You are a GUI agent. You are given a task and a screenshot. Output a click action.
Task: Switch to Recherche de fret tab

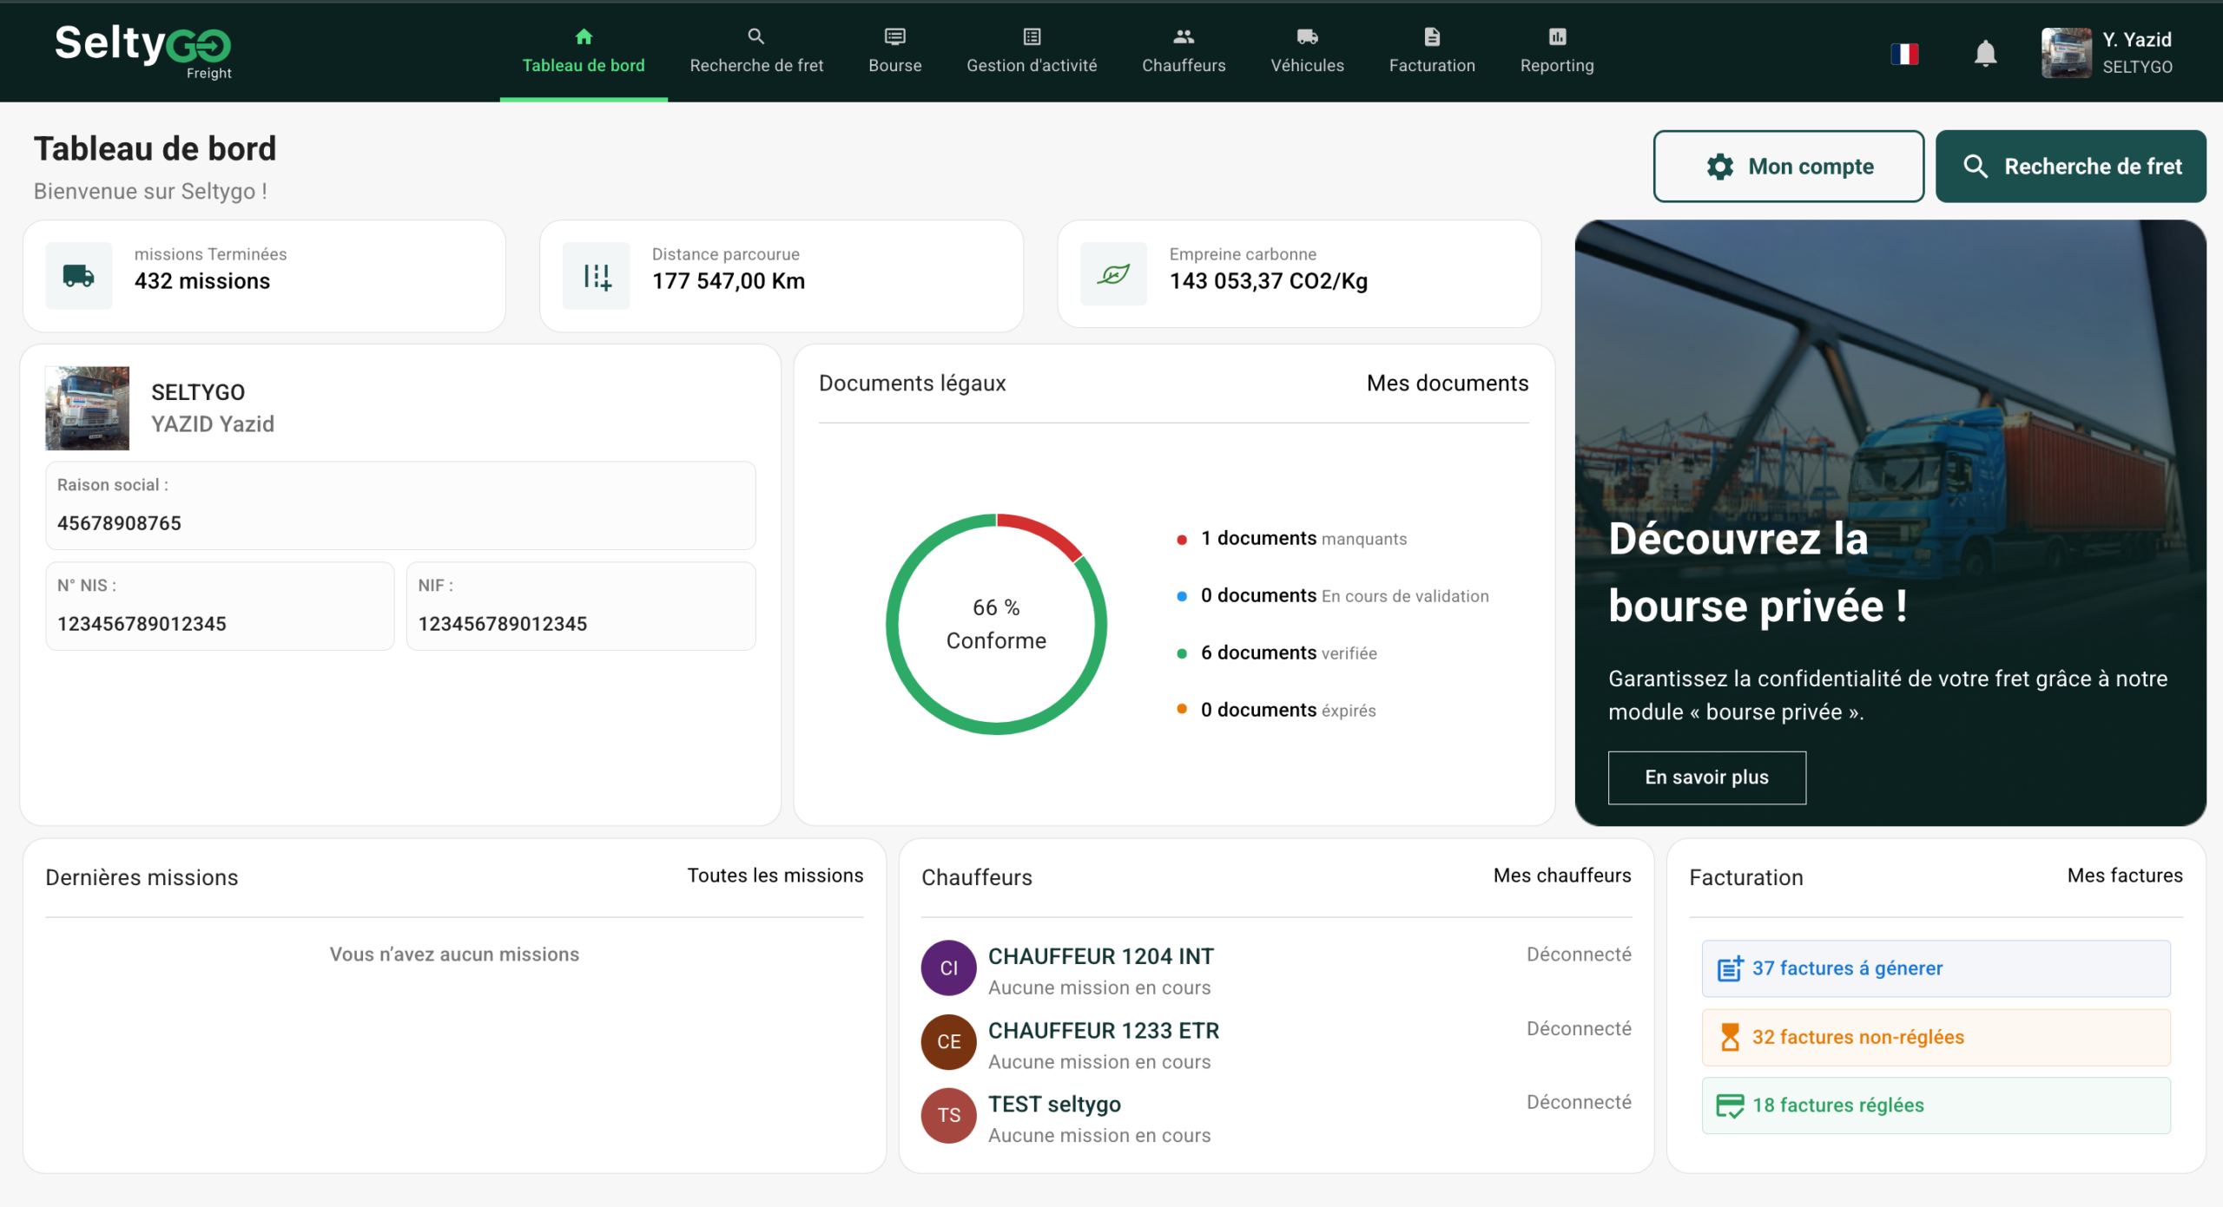755,51
